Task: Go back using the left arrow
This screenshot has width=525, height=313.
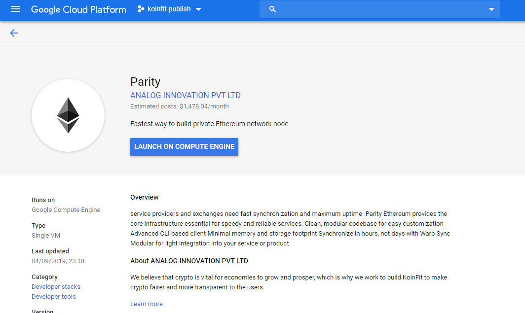Action: click(x=14, y=33)
